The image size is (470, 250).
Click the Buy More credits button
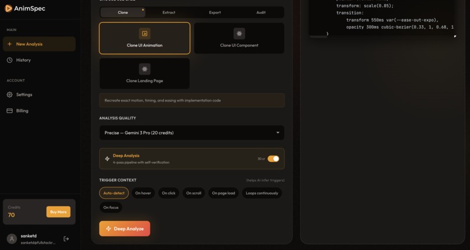[x=58, y=212]
